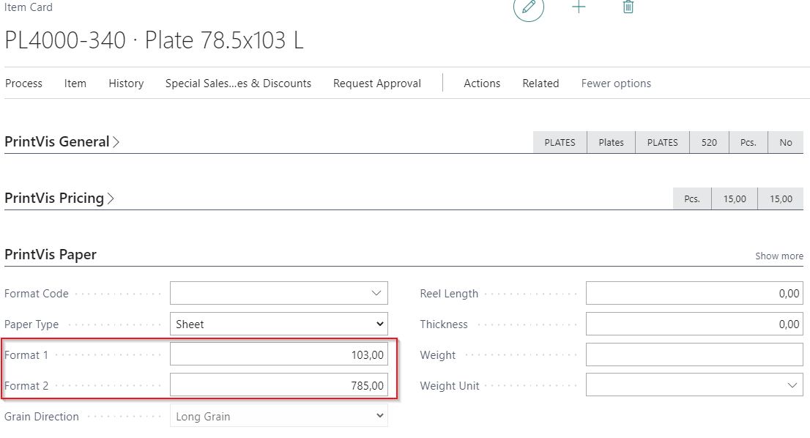Open the Process menu
Viewport: 810px width, 438px height.
23,83
